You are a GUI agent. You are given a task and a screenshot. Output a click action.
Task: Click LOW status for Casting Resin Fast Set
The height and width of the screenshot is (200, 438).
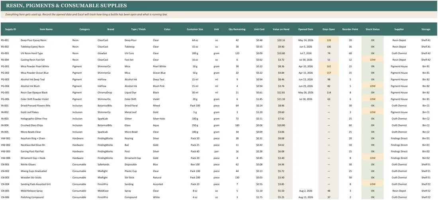pos(373,60)
